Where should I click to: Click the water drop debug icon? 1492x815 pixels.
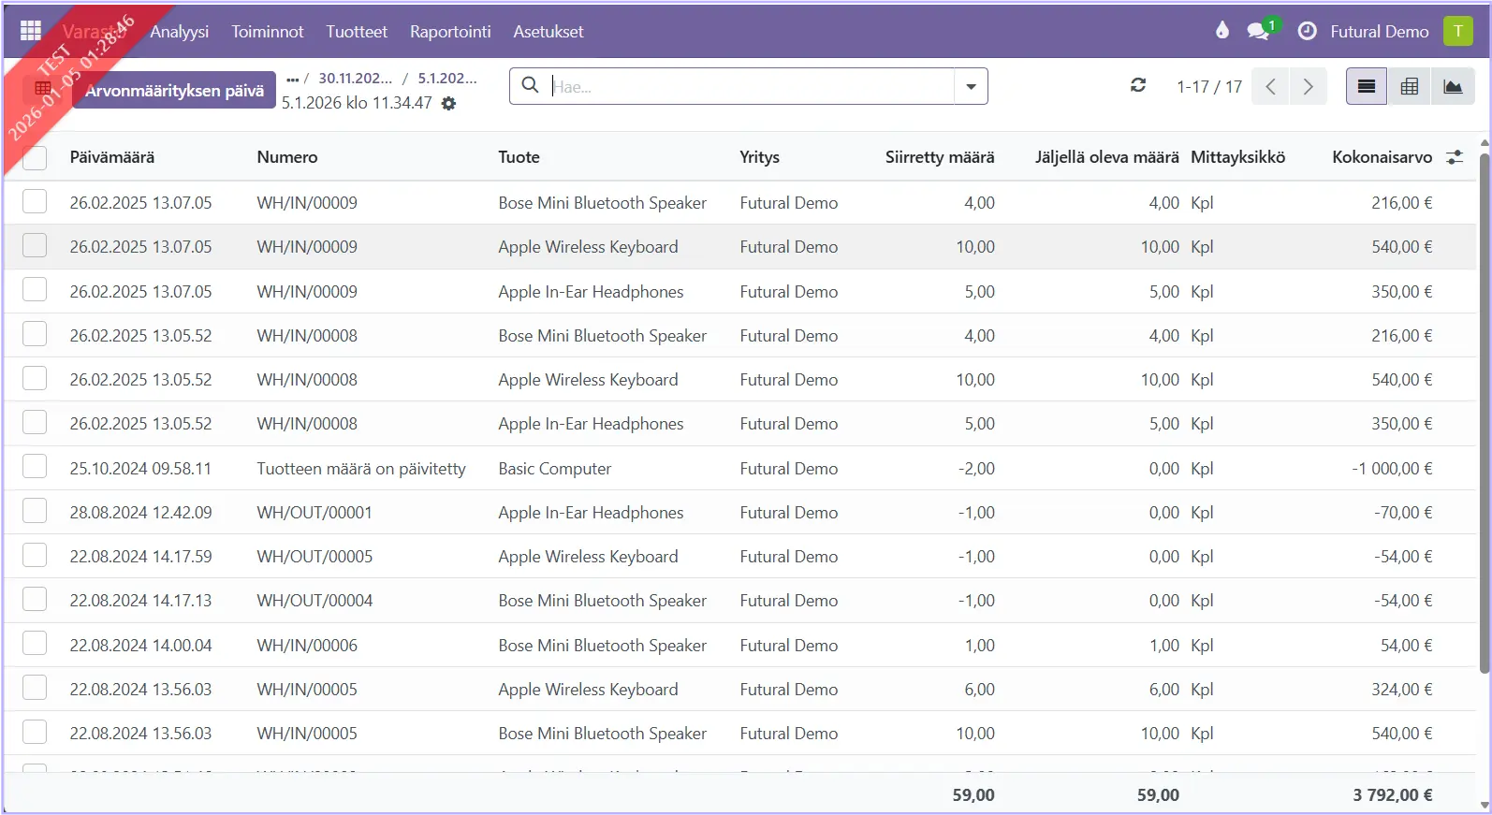click(x=1221, y=31)
